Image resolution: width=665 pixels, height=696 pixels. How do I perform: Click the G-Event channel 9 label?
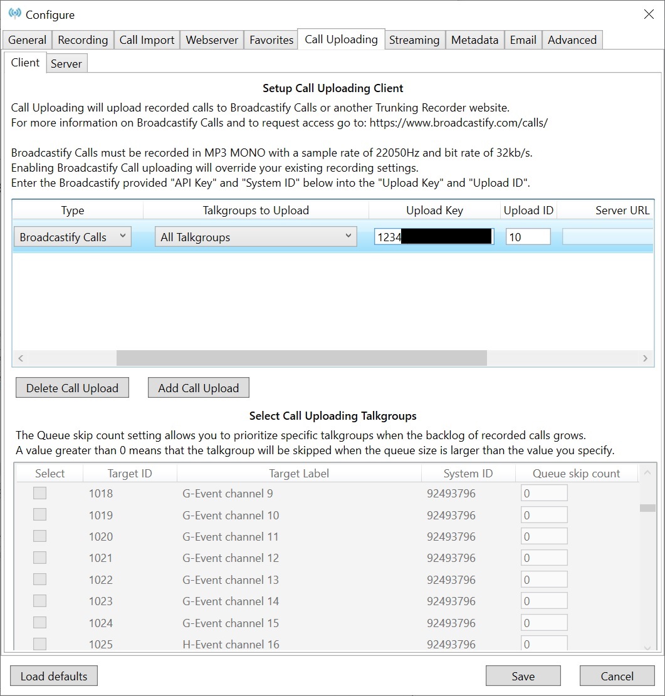point(228,493)
